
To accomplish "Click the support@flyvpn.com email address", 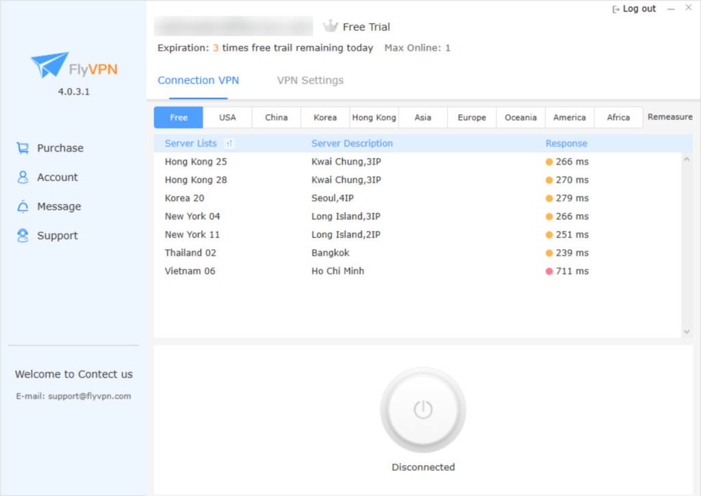I will 89,396.
